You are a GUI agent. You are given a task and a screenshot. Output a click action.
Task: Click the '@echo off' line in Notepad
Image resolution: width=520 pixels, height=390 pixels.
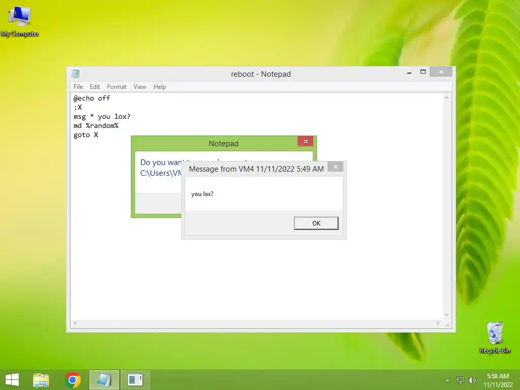point(92,98)
